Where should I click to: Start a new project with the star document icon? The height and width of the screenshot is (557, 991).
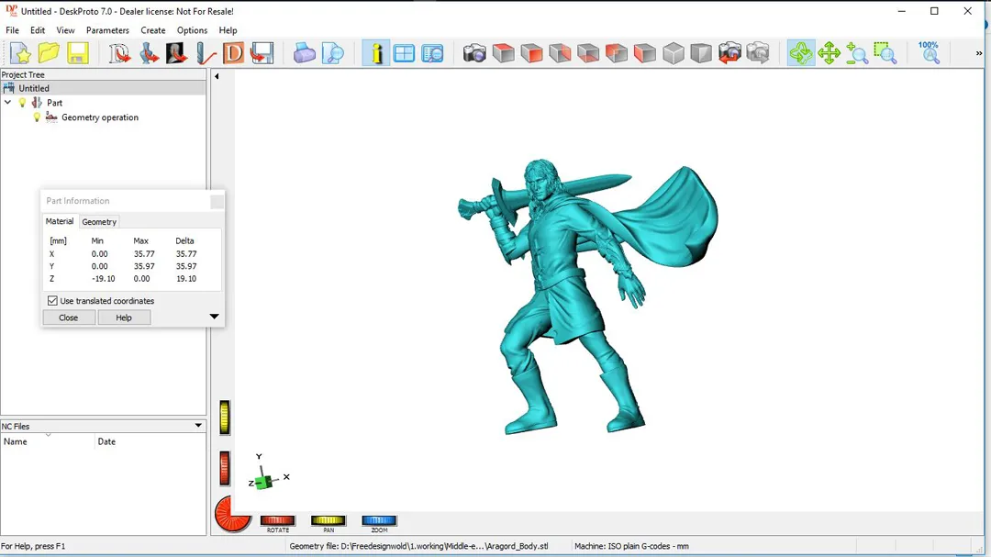pyautogui.click(x=20, y=53)
